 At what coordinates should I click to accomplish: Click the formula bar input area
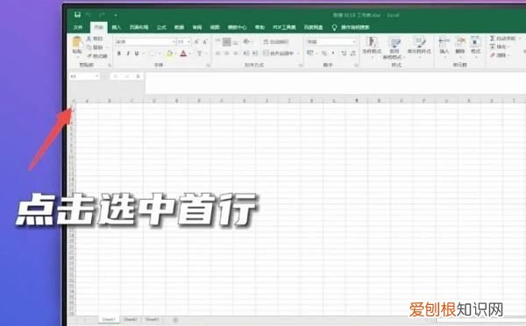[x=336, y=83]
